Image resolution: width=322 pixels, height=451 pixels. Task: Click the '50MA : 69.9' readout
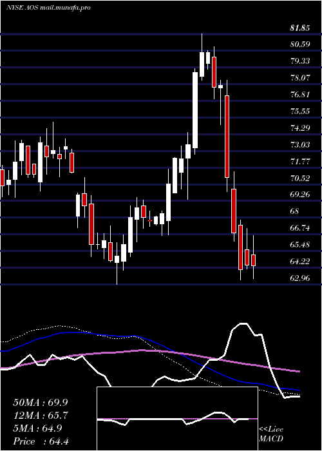pos(41,403)
